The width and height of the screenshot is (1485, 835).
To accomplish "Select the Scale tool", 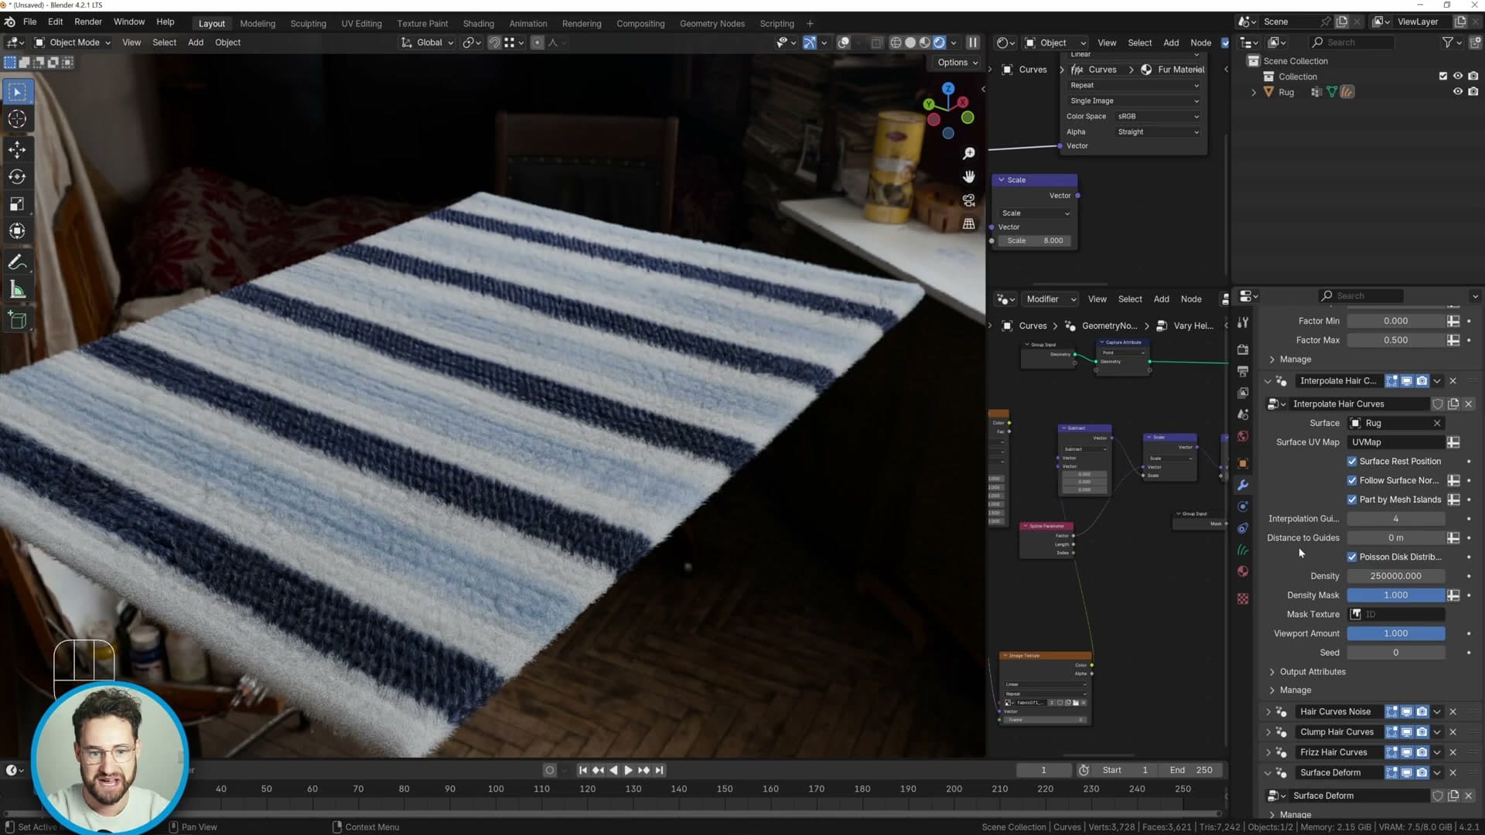I will pyautogui.click(x=17, y=204).
